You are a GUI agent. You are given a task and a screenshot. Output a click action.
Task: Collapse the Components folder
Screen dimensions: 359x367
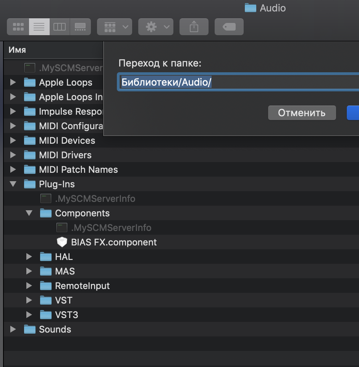pos(29,213)
